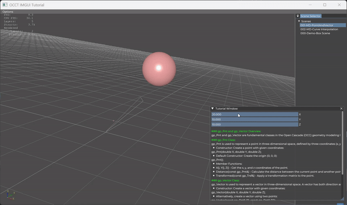The image size is (347, 205).
Task: Select the 002-MD-Curve Interpolation scene
Action: coord(319,29)
